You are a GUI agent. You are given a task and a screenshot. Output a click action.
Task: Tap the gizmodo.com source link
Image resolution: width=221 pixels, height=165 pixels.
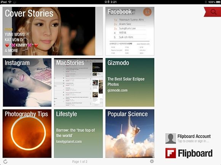point(117,90)
